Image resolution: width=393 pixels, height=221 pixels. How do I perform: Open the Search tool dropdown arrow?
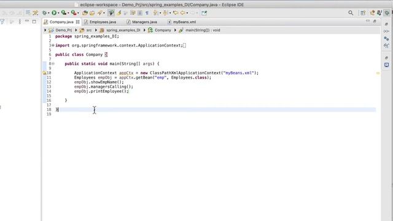click(104, 13)
